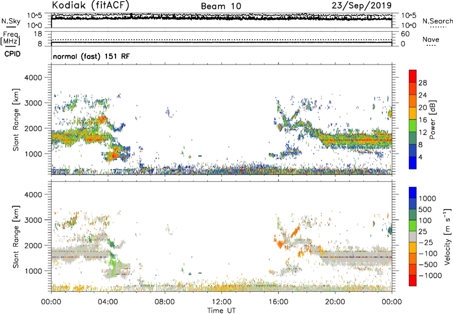Click the 4000 tick on power panel

[33, 78]
